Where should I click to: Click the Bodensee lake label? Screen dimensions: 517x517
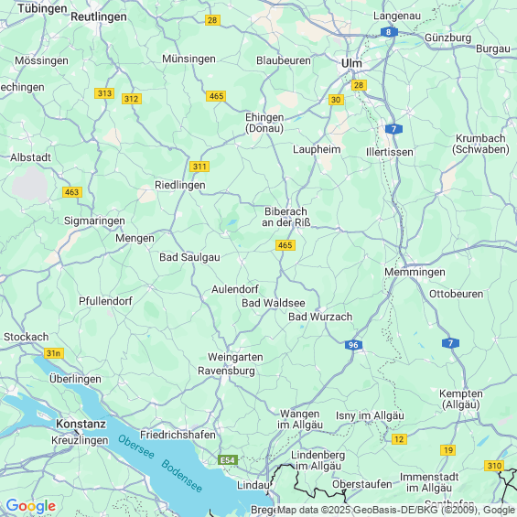[181, 476]
